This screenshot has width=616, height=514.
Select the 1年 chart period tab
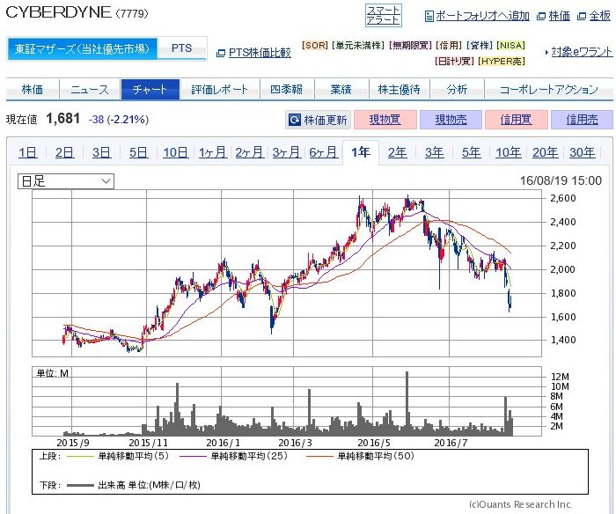[x=361, y=152]
